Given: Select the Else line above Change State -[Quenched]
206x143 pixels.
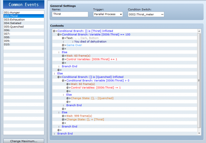Looking at the screenshot, I should click(x=125, y=95).
